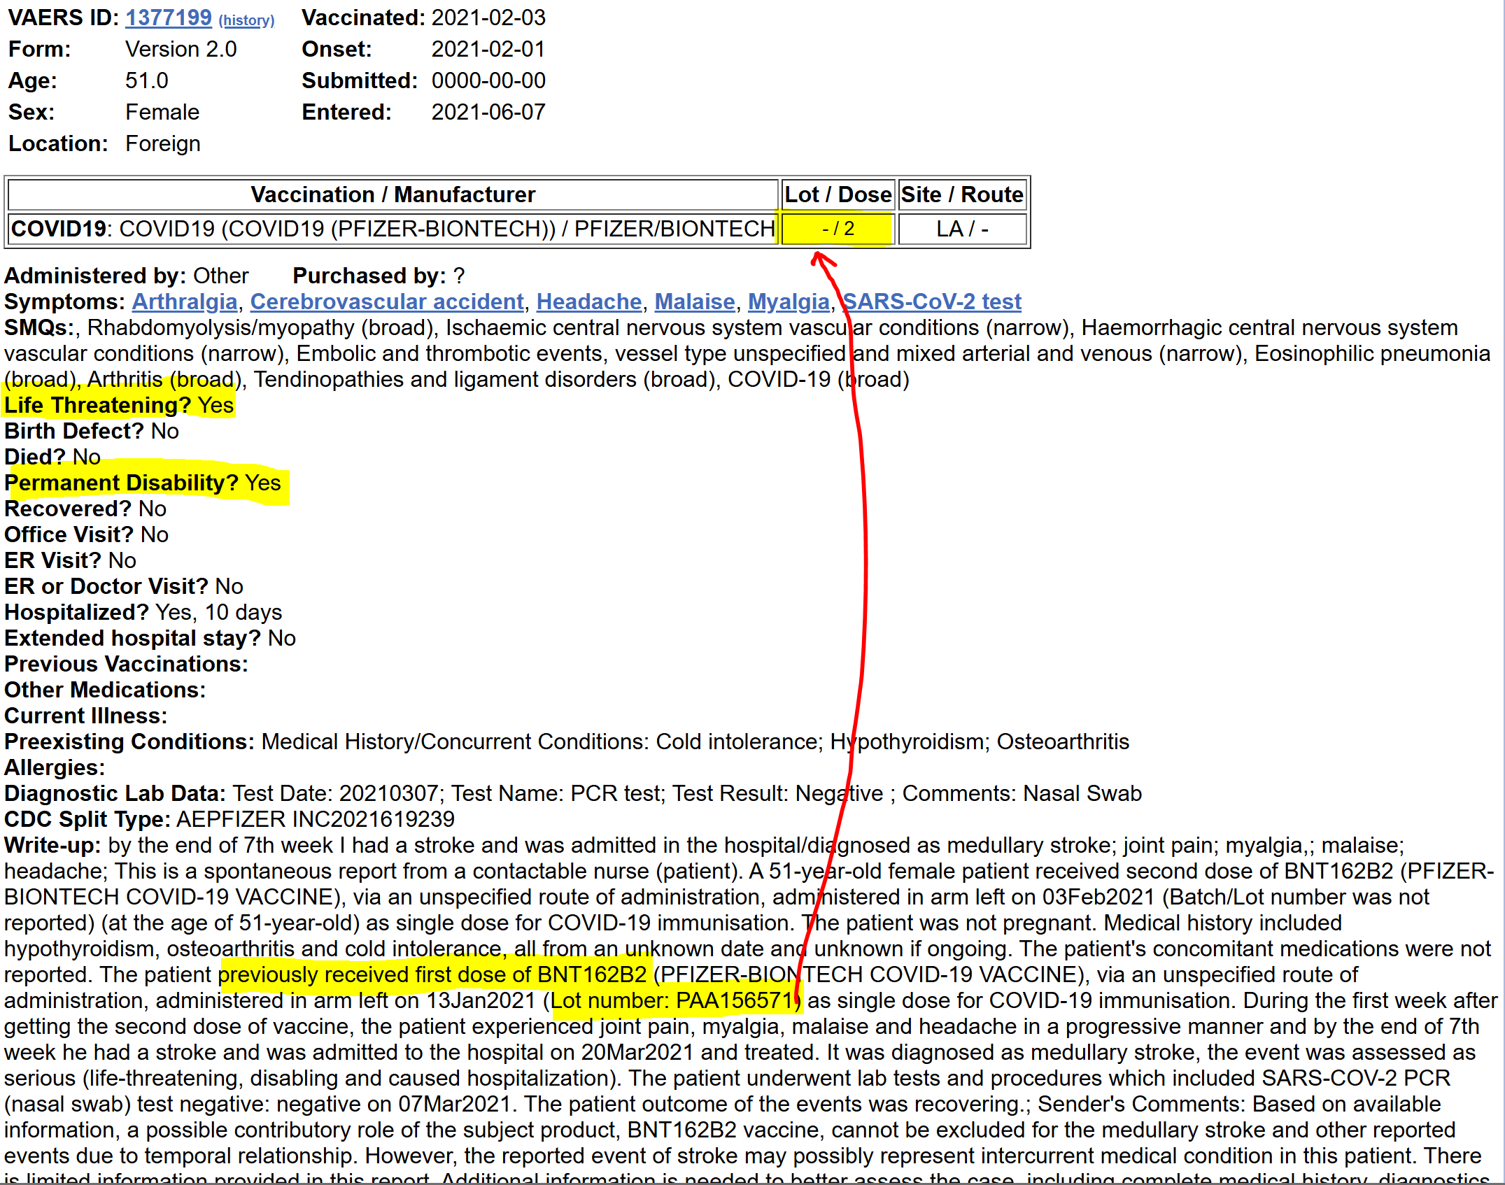
Task: Open Cerebrovascular accident symptom link
Action: (x=387, y=301)
